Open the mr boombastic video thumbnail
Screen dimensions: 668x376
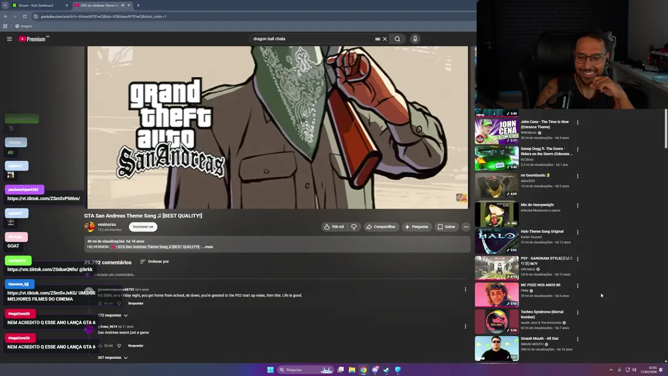(496, 185)
